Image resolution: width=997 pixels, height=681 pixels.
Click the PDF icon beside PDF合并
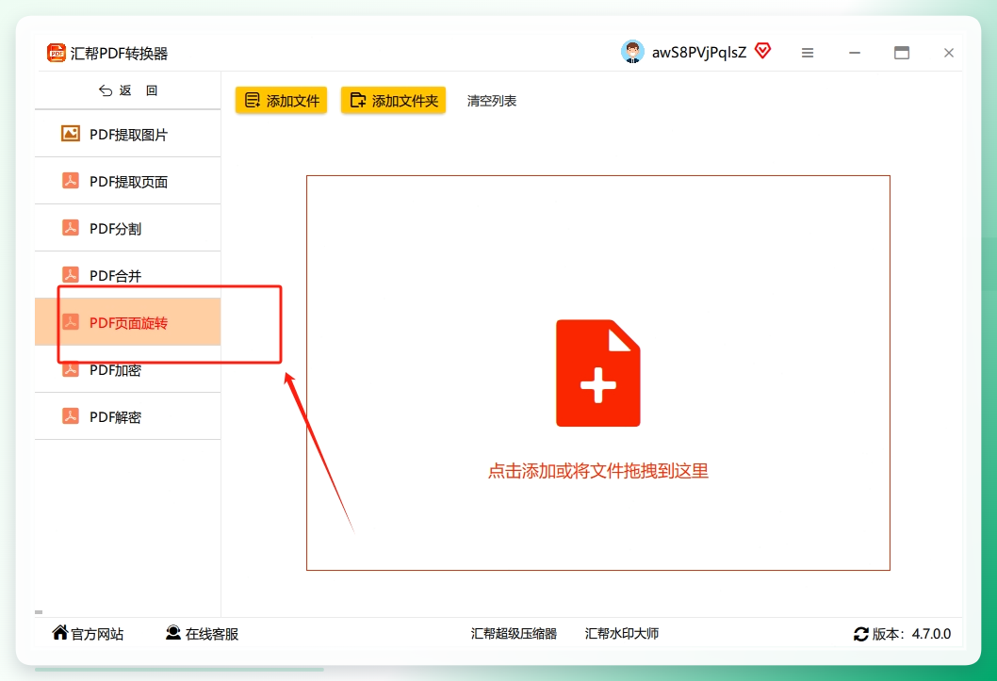coord(71,275)
